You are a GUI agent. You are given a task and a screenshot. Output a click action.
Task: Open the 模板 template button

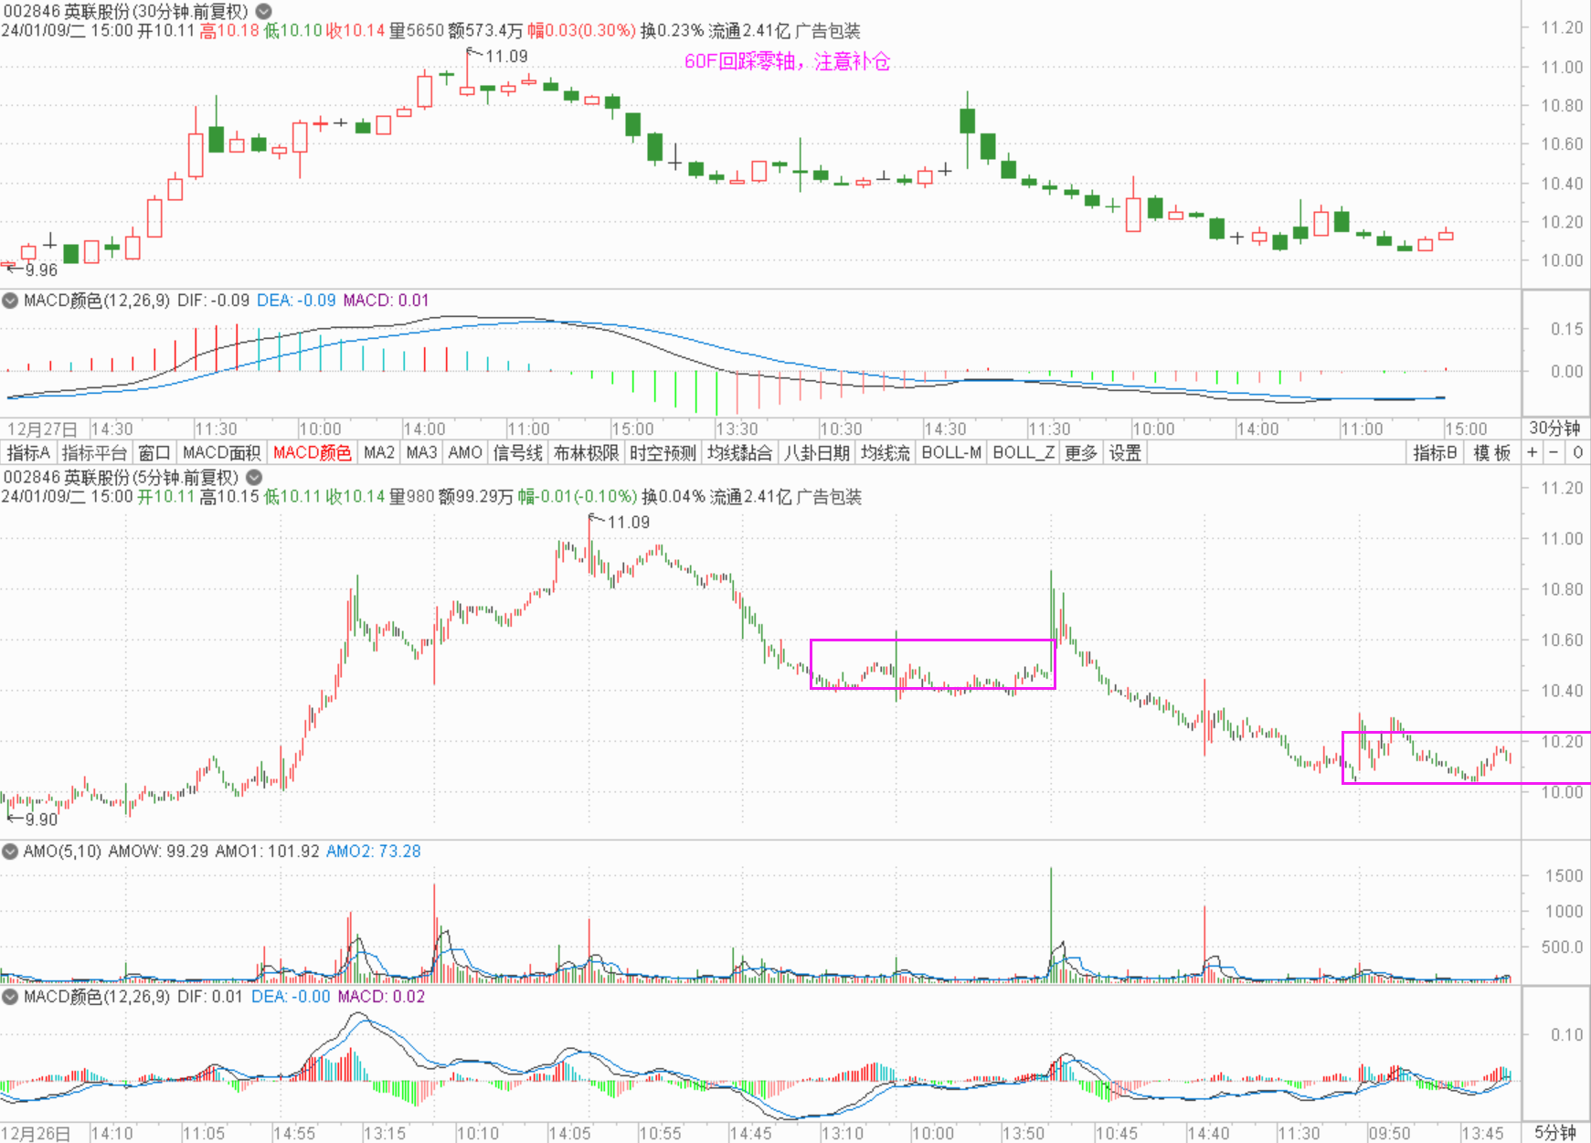[x=1491, y=452]
